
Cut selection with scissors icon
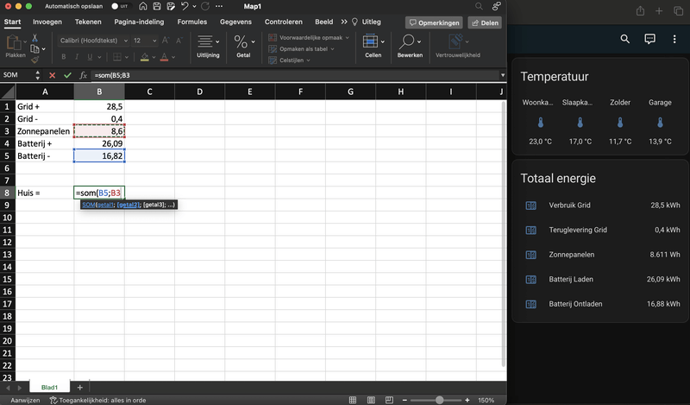tap(34, 38)
